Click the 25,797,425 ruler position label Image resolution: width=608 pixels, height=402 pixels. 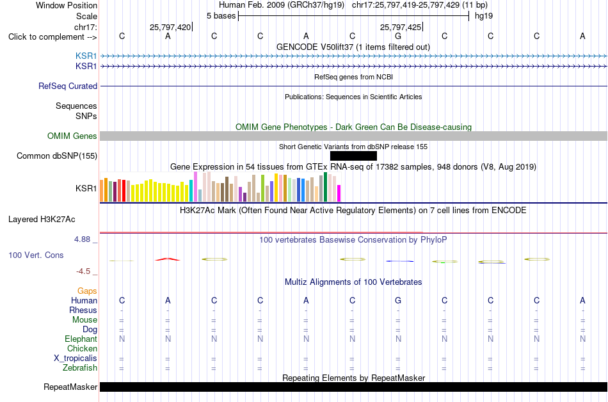point(401,27)
